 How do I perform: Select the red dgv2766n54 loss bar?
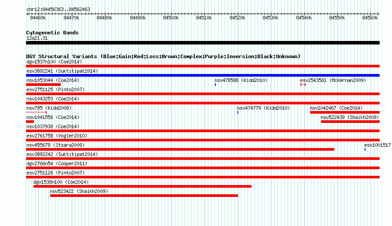tap(203, 168)
